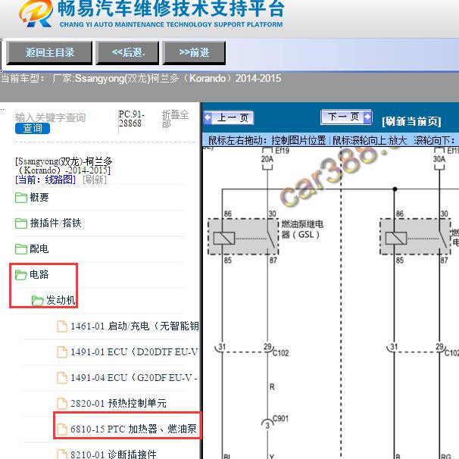Viewport: 459px width, 459px height.
Task: Click right arrow icon on 下一页
Action: click(x=367, y=117)
